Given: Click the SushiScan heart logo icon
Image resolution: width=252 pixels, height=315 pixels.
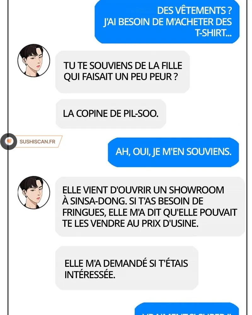Looking at the screenshot, I should [x=9, y=141].
